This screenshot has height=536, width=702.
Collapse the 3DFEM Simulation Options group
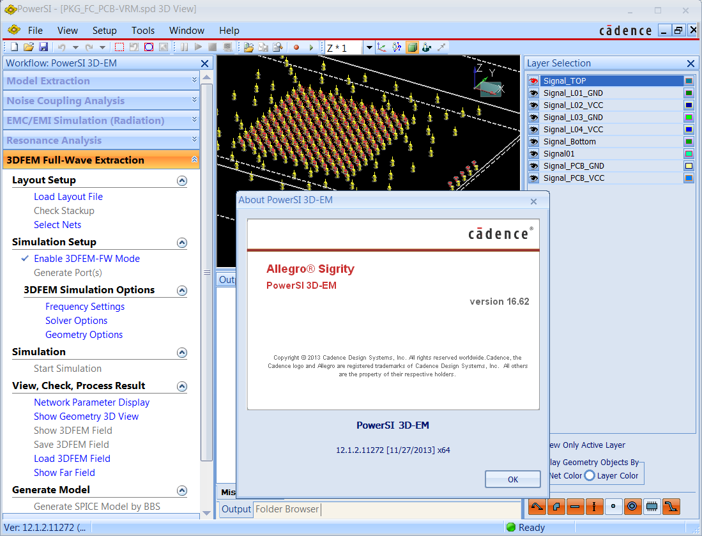pos(182,291)
